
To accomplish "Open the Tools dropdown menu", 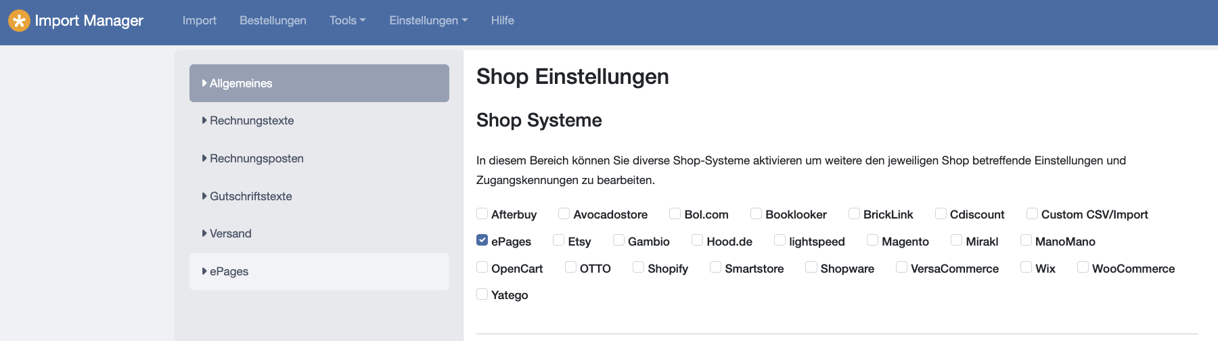I will coord(347,20).
